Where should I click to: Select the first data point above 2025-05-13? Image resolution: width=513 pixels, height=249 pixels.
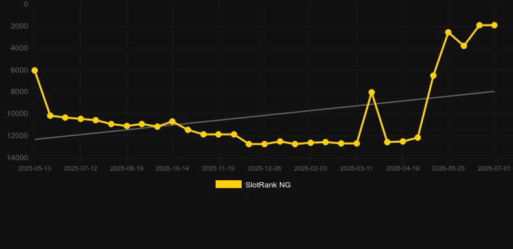click(34, 70)
